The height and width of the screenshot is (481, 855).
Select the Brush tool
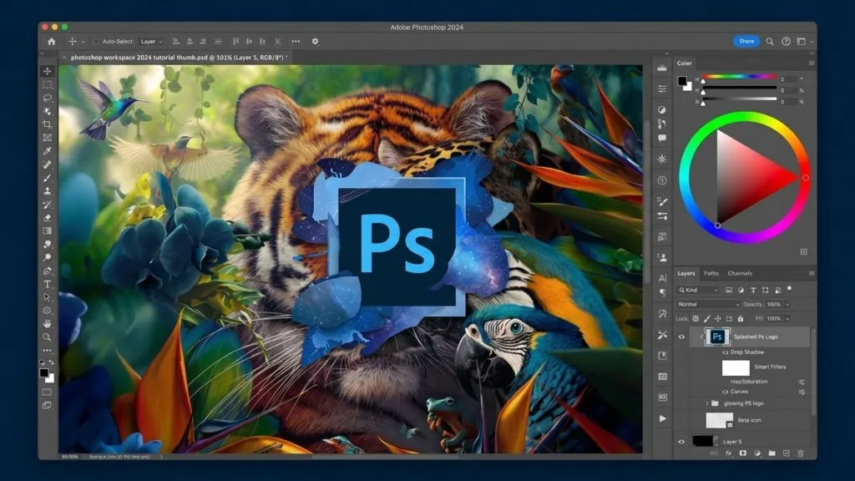[48, 178]
